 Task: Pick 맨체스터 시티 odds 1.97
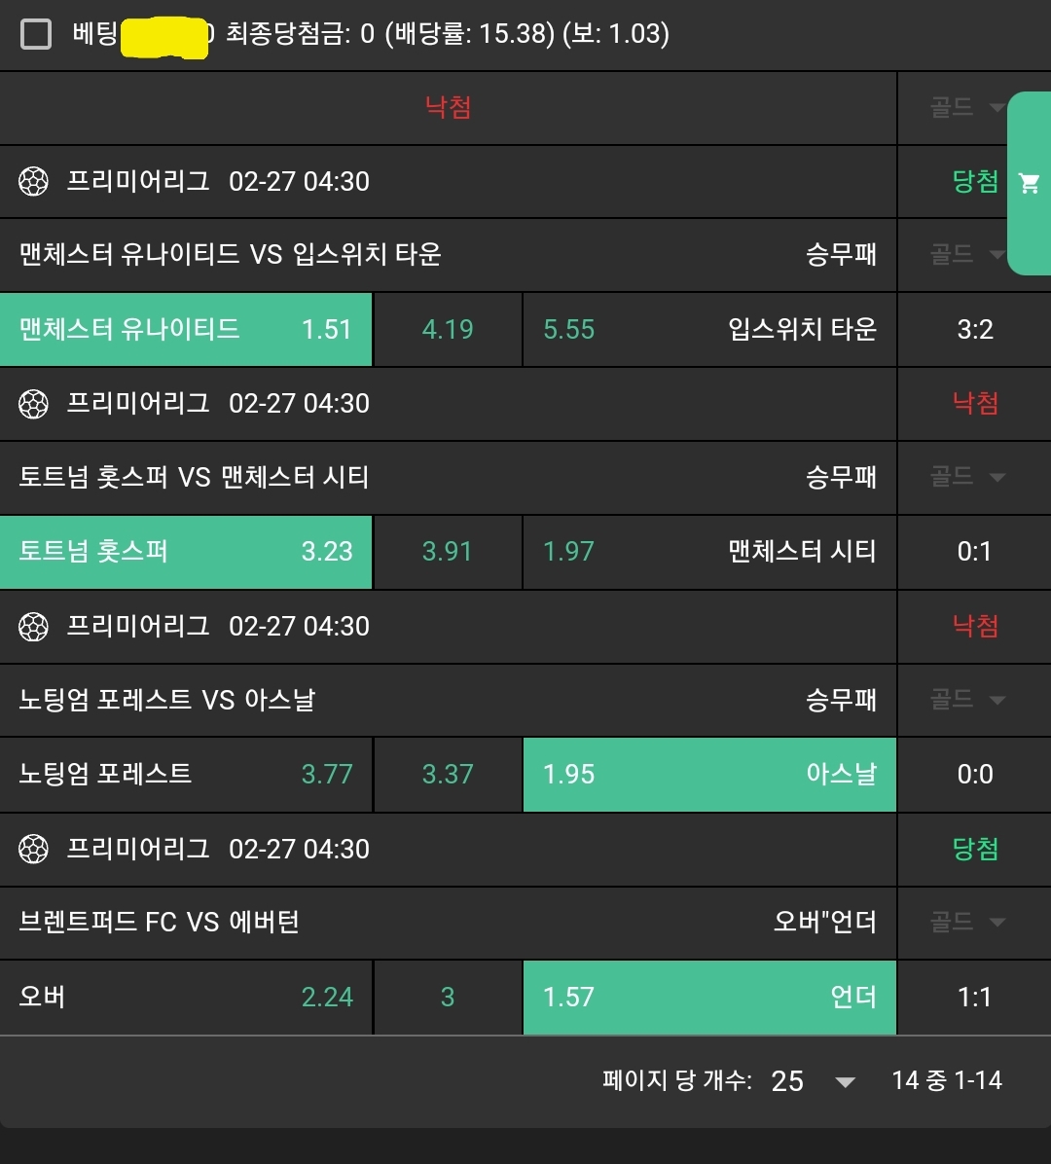(x=709, y=552)
